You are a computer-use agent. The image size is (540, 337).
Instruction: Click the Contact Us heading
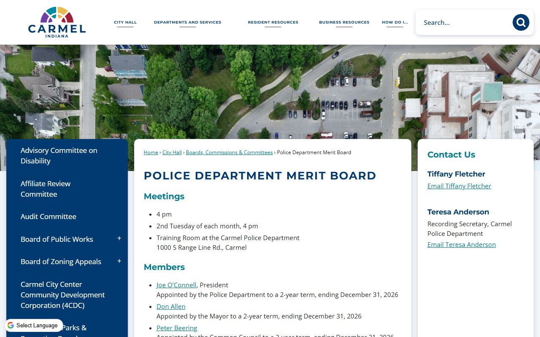451,155
